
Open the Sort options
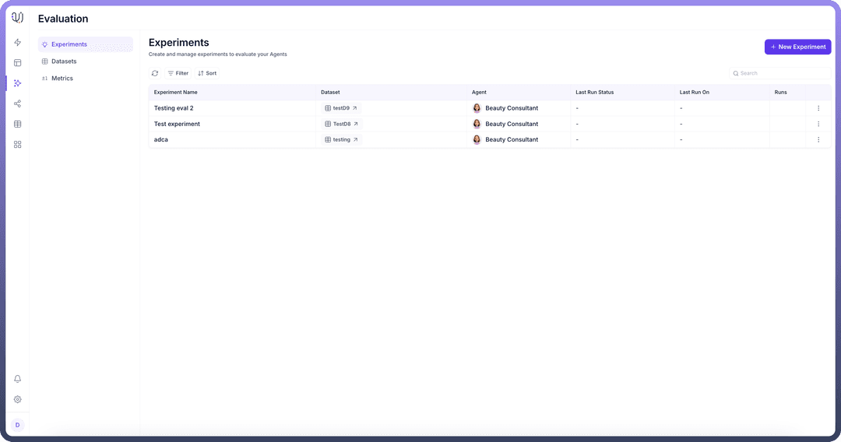pyautogui.click(x=207, y=73)
